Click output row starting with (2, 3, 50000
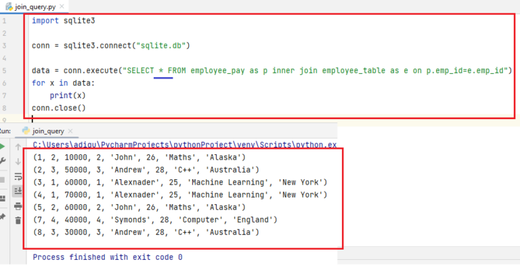Screen dimensions: 520x274 (x=146, y=170)
